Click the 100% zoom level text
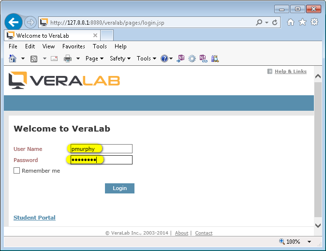Screen dimensions: 326x251 click(x=293, y=242)
